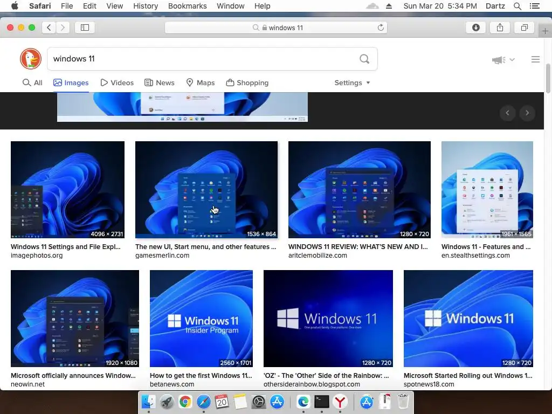This screenshot has width=552, height=414.
Task: Click the Safari address bar
Action: pyautogui.click(x=276, y=27)
